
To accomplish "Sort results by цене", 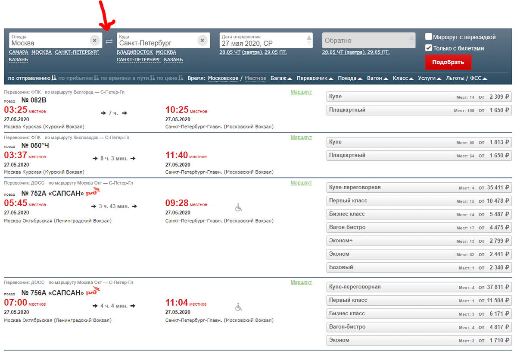I will coord(170,78).
